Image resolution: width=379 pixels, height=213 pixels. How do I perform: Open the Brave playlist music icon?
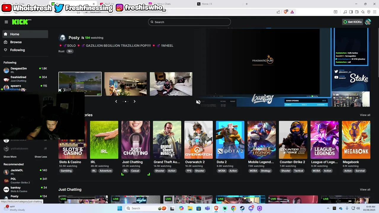pos(345,12)
